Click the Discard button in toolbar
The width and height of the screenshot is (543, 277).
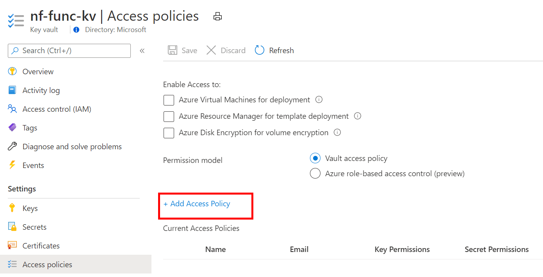pos(226,50)
